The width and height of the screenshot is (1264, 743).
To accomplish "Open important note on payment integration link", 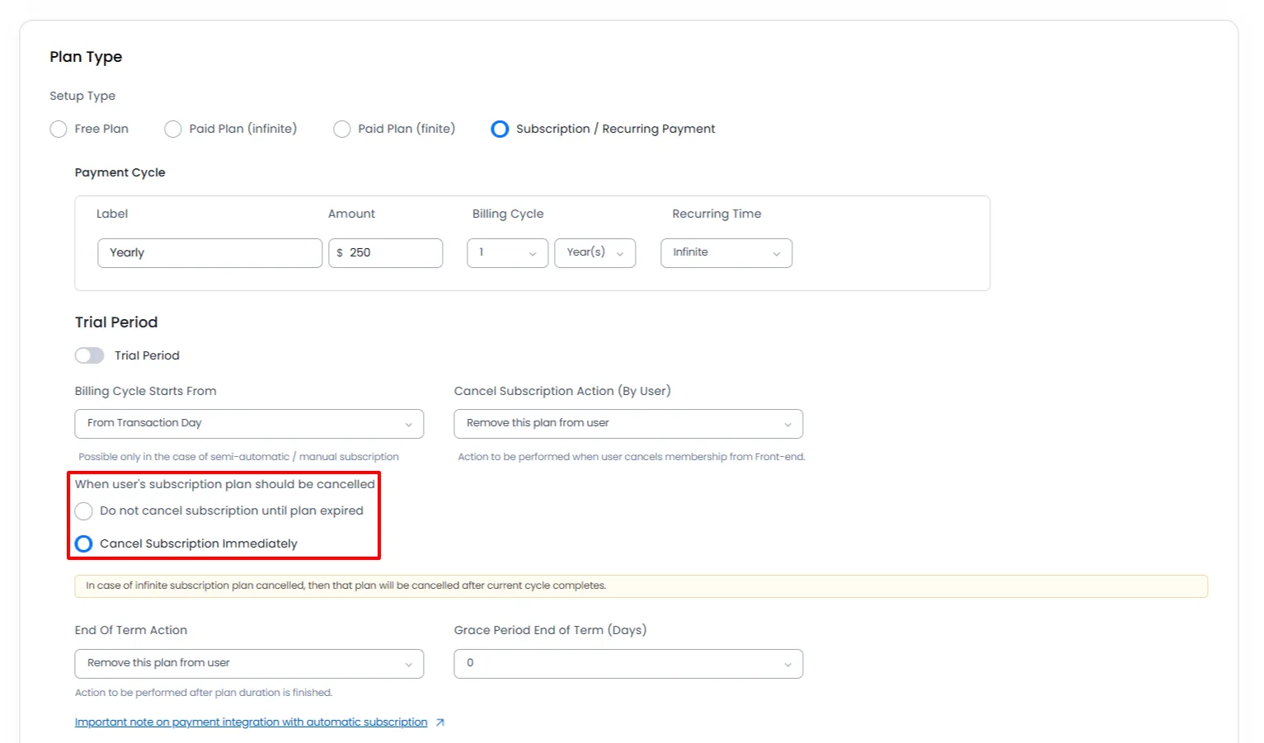I will (x=251, y=722).
